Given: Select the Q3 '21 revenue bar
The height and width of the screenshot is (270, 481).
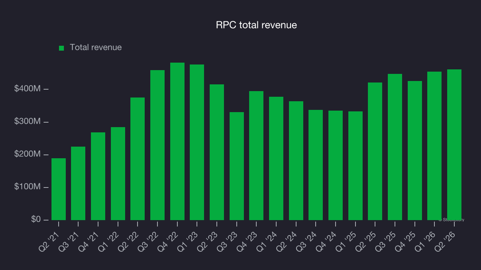Looking at the screenshot, I should click(78, 183).
